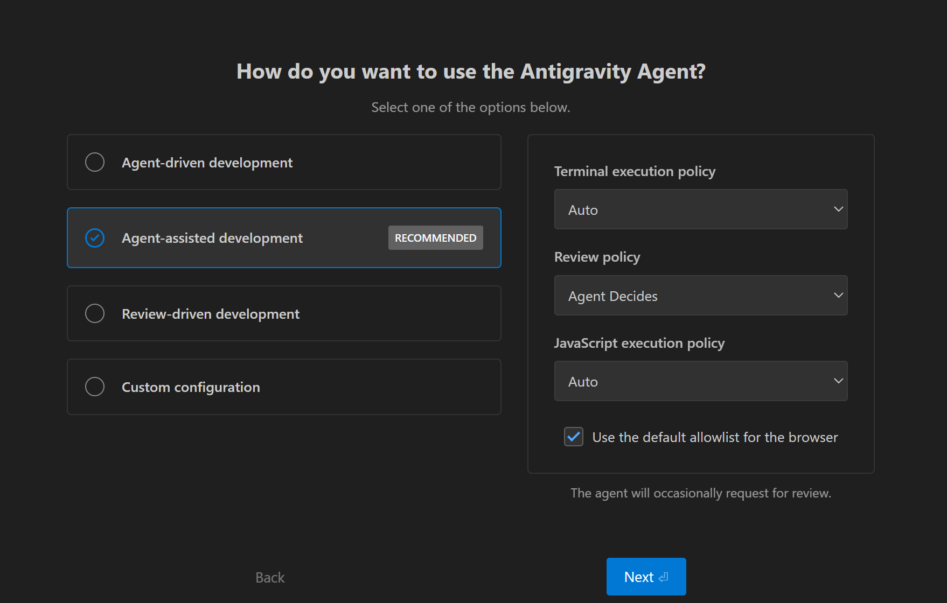This screenshot has width=947, height=603.
Task: Click the 'Use the default allowlist' label text
Action: coord(715,437)
